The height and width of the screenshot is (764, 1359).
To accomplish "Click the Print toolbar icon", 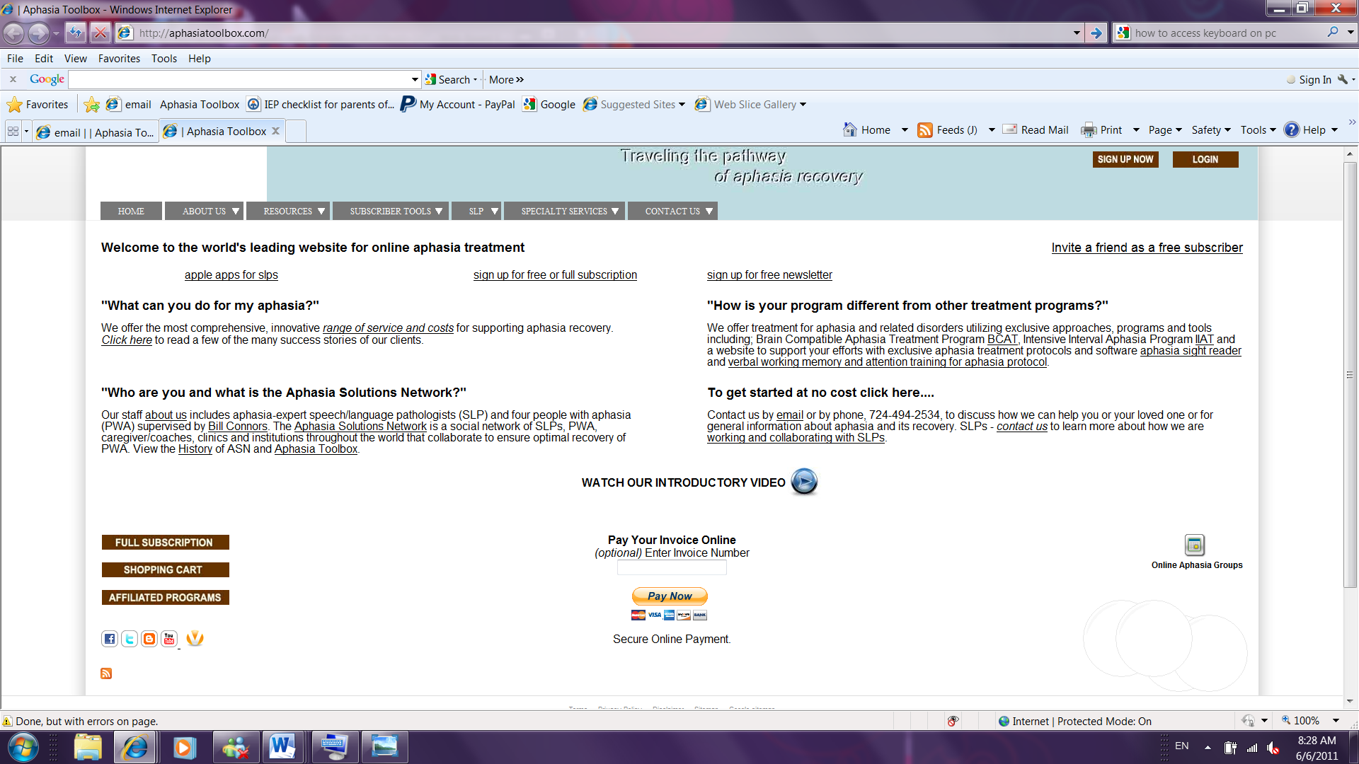I will tap(1089, 129).
